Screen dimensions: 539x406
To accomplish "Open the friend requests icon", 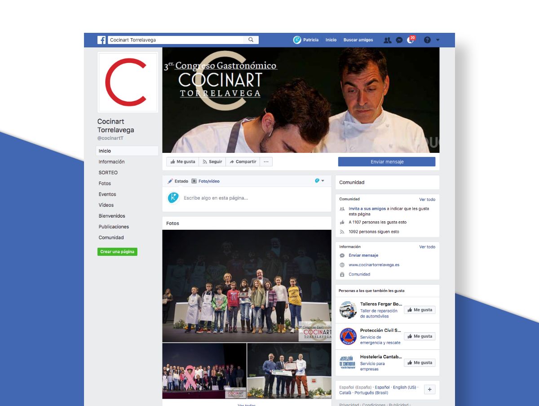I will pyautogui.click(x=387, y=40).
